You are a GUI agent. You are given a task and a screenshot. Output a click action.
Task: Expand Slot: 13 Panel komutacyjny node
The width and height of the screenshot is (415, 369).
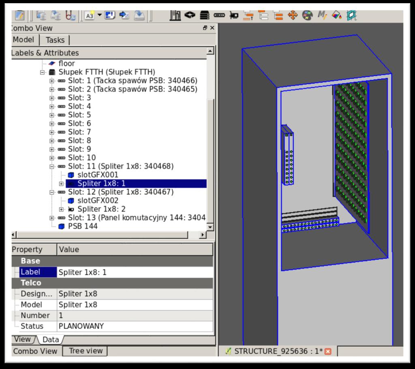click(x=52, y=218)
